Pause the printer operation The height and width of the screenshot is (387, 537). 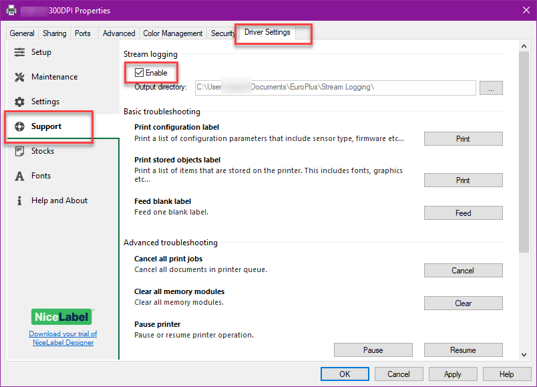tap(373, 350)
